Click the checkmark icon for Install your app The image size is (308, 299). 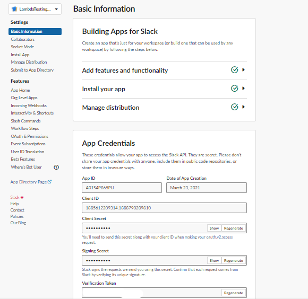coord(235,89)
